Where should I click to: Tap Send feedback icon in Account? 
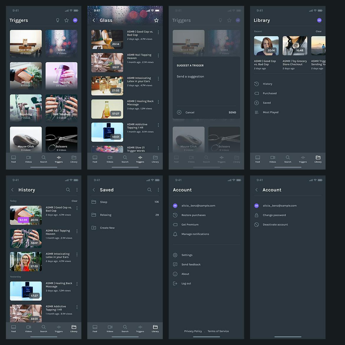tap(175, 264)
